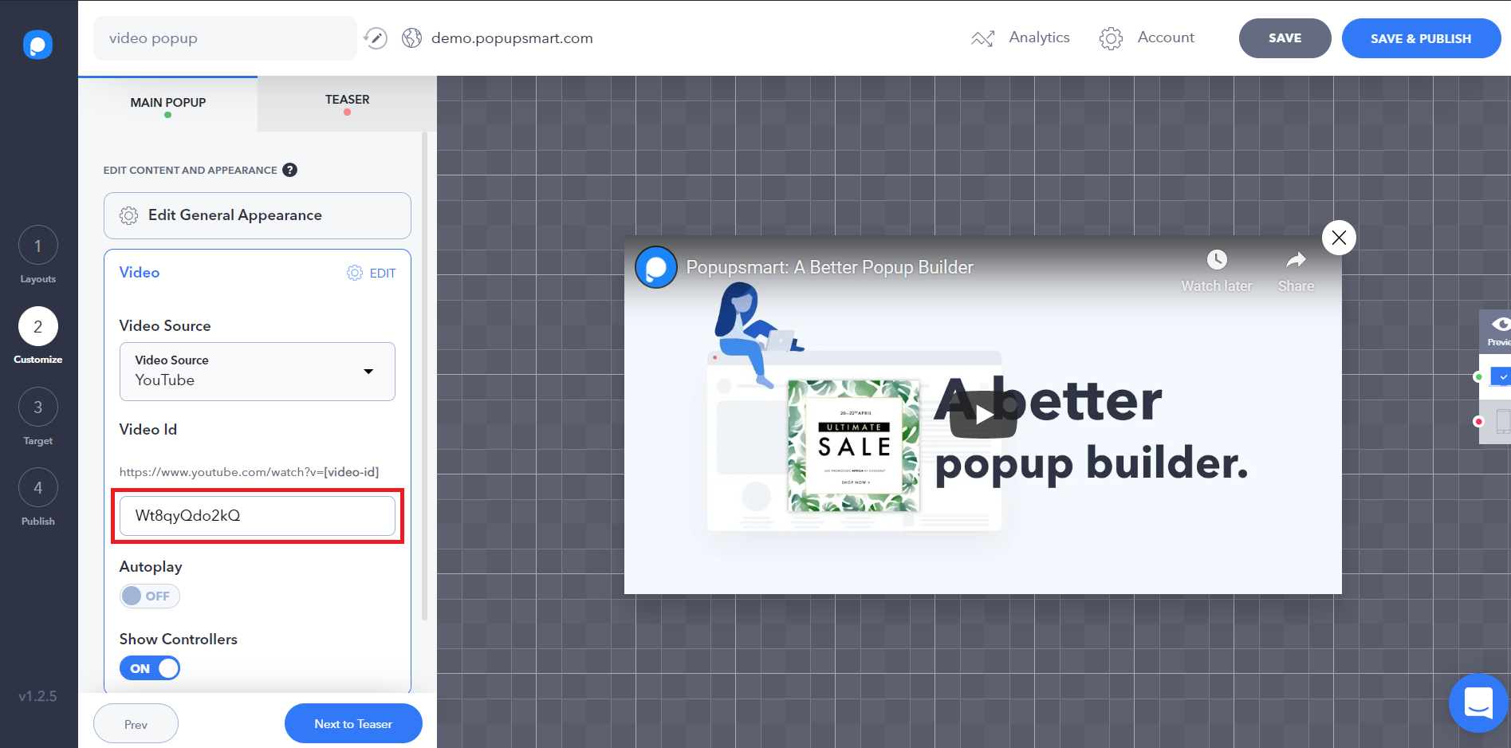This screenshot has width=1511, height=748.
Task: Click the v1.2.5 version label
Action: [37, 696]
